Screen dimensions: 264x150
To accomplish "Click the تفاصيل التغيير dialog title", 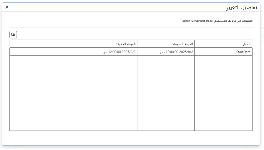I will pyautogui.click(x=242, y=8).
